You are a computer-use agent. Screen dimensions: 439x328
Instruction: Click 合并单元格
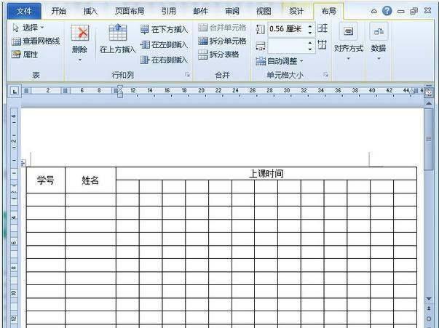click(222, 28)
